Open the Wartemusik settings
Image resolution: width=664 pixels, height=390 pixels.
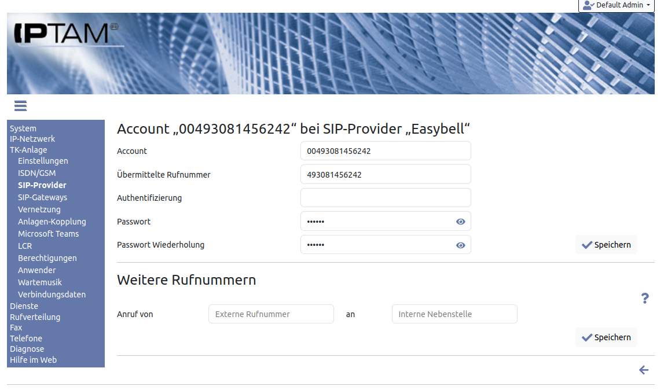pyautogui.click(x=39, y=282)
